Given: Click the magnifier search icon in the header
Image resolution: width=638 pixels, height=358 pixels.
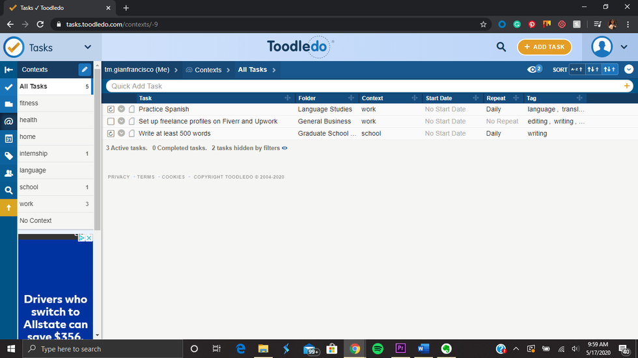Looking at the screenshot, I should coord(501,47).
